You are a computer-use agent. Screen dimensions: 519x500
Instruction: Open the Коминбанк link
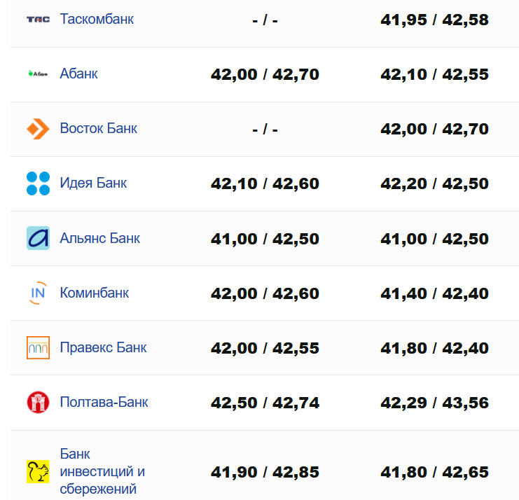[x=95, y=293]
